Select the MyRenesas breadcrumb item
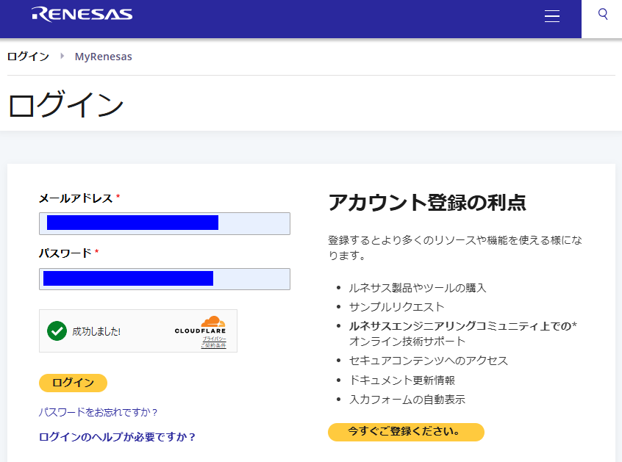The width and height of the screenshot is (622, 462). point(104,57)
